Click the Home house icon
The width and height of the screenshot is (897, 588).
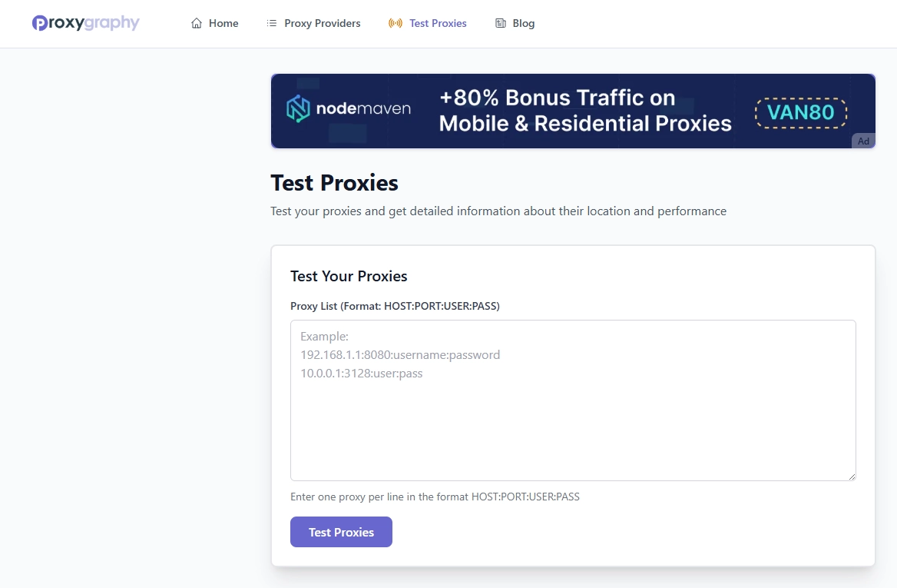click(x=195, y=23)
